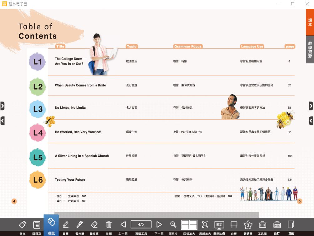
Task: Open lesson L2 green badge
Action: pyautogui.click(x=37, y=86)
